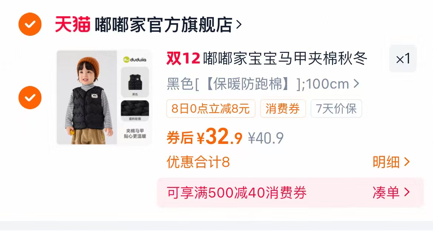Expand size and color option 黑色 100cm
Viewport: 433px width, 231px height.
coord(263,84)
